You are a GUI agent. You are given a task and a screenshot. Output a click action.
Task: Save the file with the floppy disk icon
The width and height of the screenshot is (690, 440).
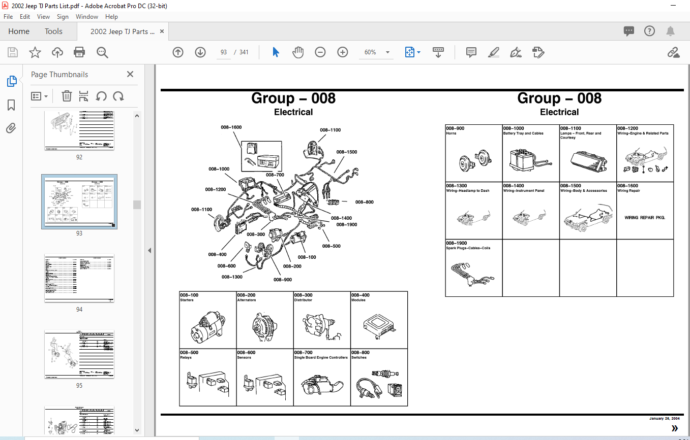point(13,52)
